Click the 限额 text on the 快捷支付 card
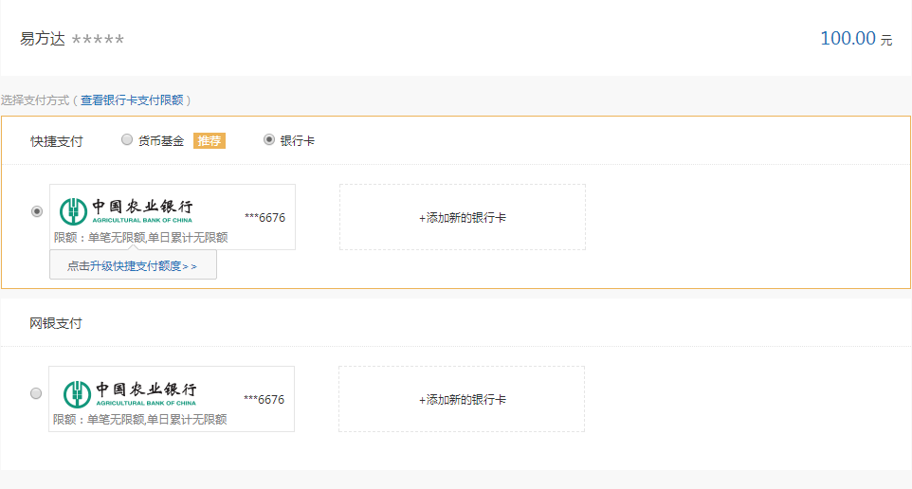 140,238
